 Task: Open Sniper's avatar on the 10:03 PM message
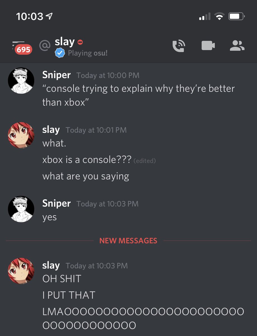click(x=21, y=209)
